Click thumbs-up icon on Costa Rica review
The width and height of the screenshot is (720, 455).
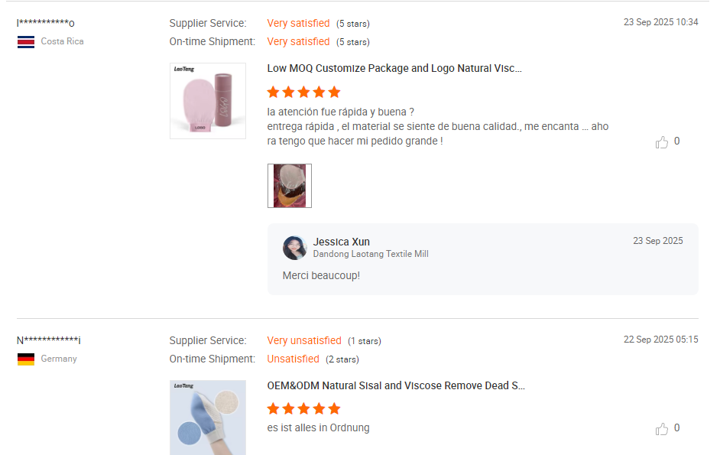662,142
